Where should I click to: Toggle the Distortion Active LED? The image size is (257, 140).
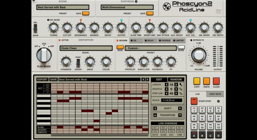point(59,40)
